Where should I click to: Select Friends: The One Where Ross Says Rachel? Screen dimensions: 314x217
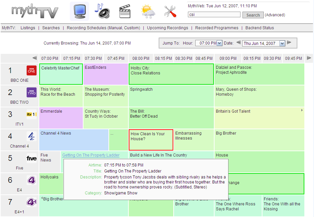238,206
